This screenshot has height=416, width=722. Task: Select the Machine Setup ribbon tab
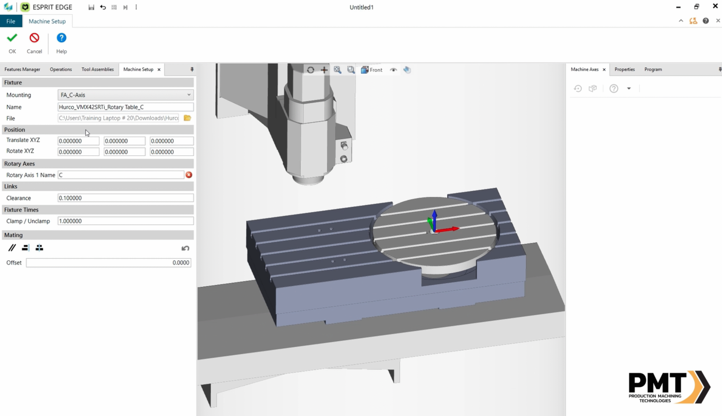(47, 21)
